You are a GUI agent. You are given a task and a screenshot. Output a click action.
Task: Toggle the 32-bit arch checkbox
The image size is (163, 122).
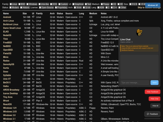pos(84,8)
